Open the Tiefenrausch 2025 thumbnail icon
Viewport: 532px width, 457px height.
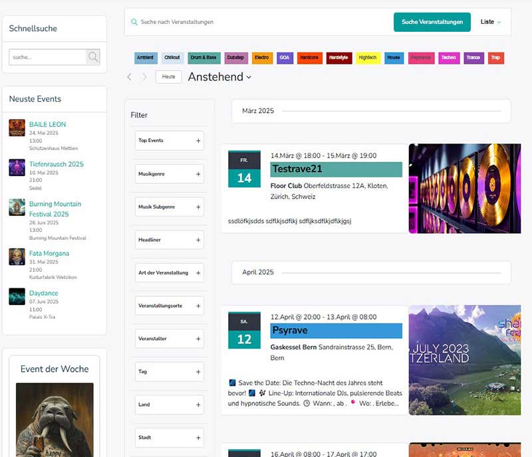(x=17, y=167)
